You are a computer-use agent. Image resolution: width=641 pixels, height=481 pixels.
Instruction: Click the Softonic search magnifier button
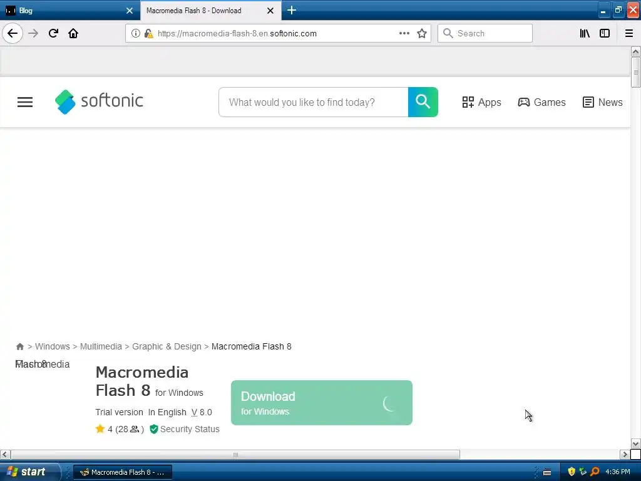423,102
